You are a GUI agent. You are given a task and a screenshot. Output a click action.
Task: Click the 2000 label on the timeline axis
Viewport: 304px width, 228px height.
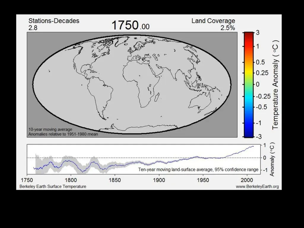tap(247, 180)
